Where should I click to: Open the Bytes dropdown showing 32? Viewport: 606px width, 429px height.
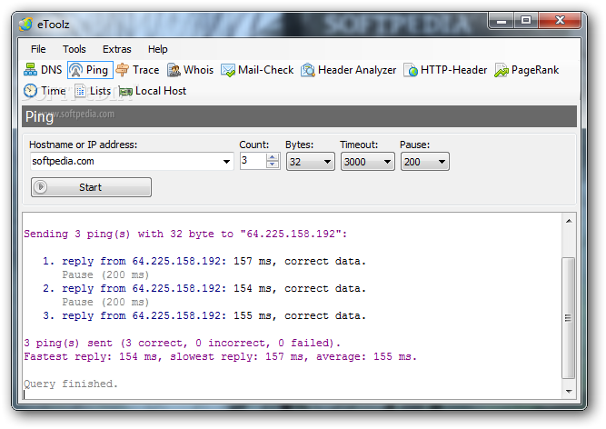(x=311, y=162)
